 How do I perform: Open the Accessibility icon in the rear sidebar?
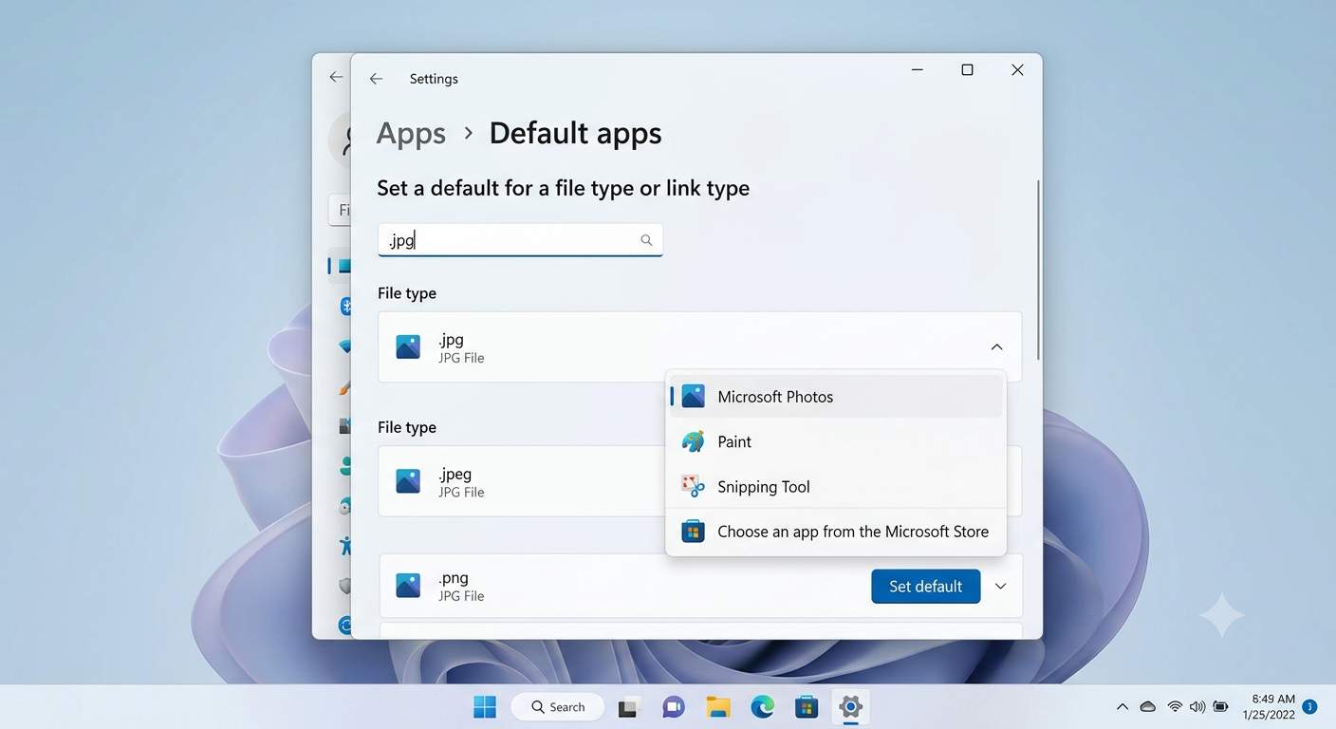pyautogui.click(x=345, y=545)
